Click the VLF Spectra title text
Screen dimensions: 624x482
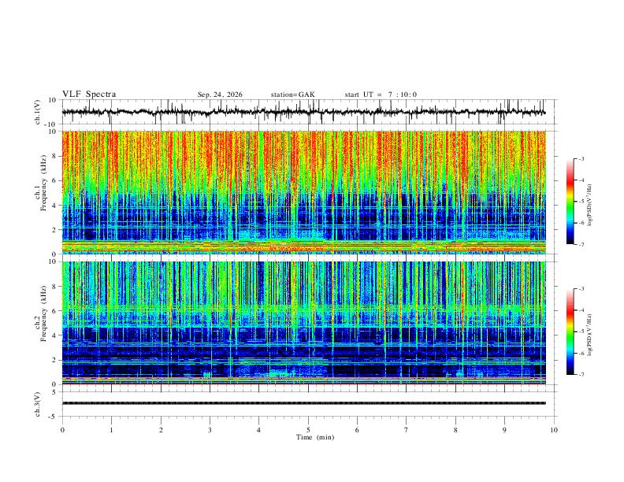coord(89,95)
